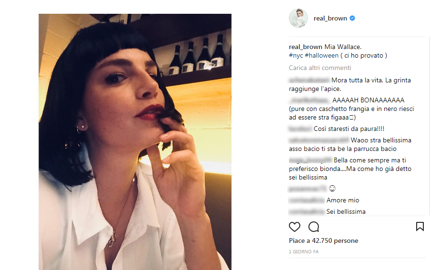
Task: Open commenter of 'Waoo stra bellissima'
Action: tap(319, 140)
